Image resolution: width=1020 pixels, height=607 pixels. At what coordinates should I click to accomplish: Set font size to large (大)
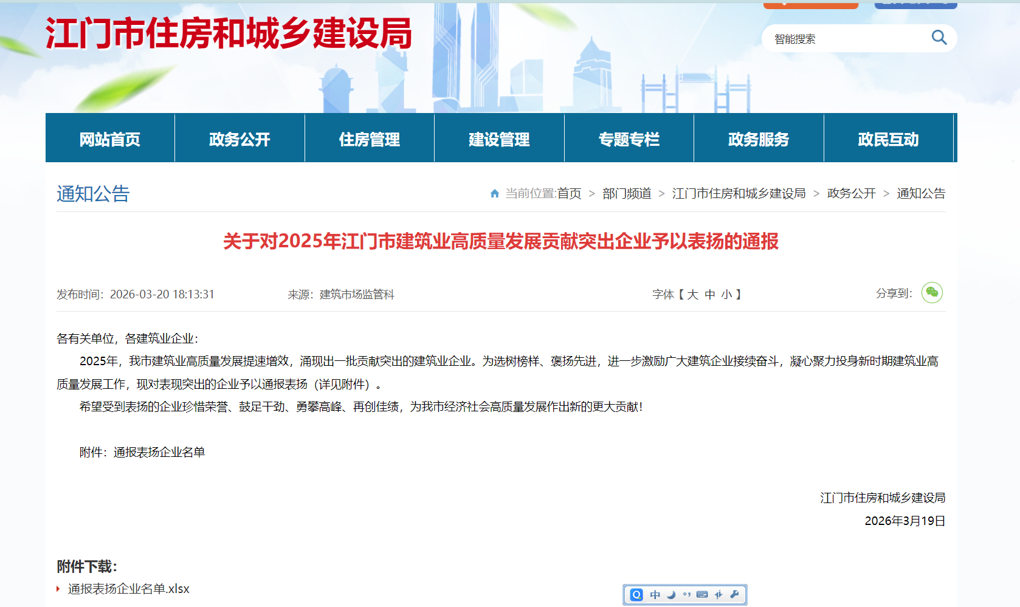(x=692, y=295)
